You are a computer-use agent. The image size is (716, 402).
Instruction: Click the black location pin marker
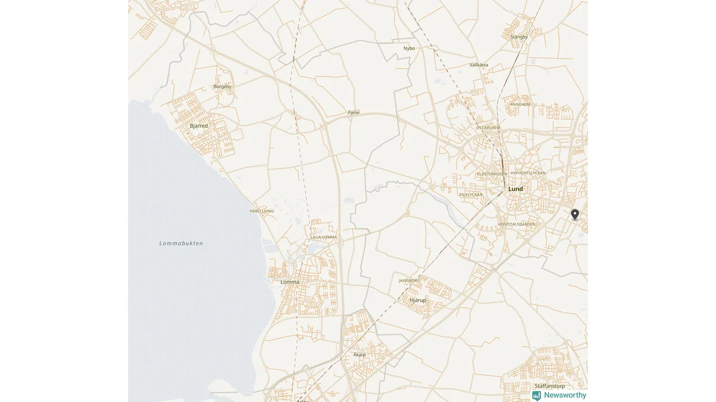[x=574, y=214]
